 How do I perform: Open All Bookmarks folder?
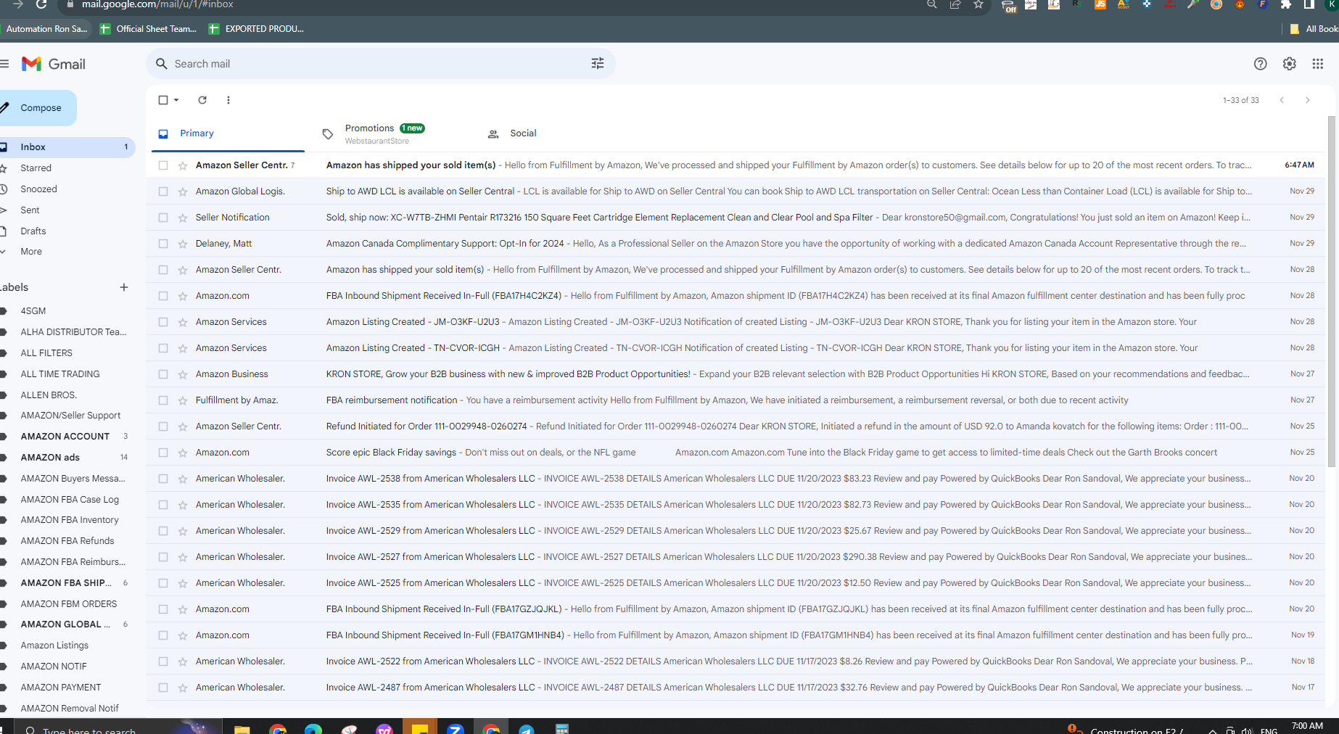(1314, 29)
